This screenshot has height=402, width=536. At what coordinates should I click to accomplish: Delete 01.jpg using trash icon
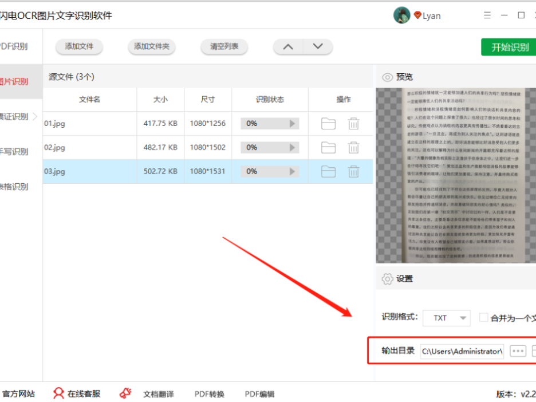point(353,123)
